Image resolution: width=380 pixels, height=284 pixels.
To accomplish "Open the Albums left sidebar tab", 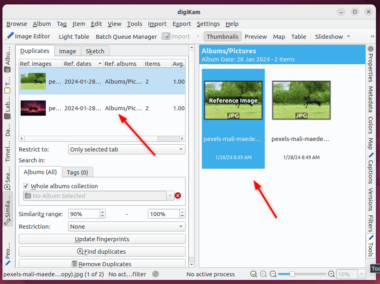I will pos(8,59).
